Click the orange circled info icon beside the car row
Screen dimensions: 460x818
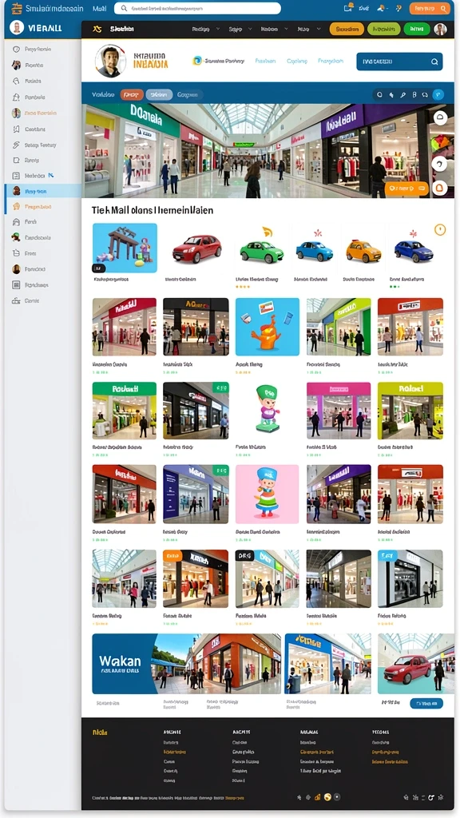pos(440,229)
